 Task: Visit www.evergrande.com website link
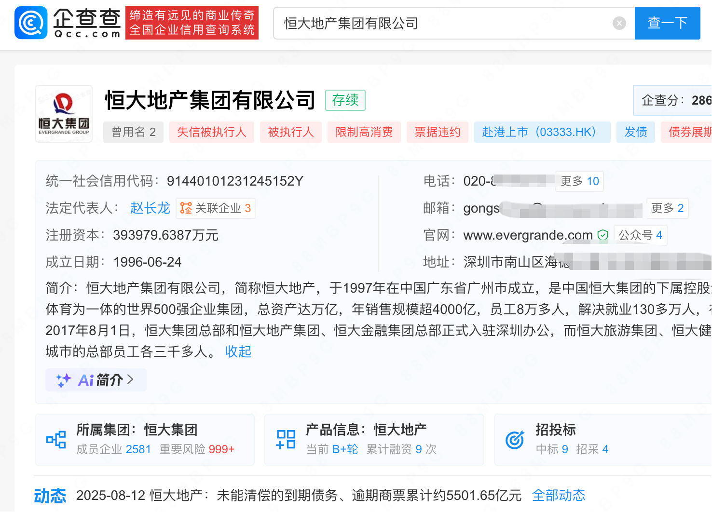coord(528,235)
